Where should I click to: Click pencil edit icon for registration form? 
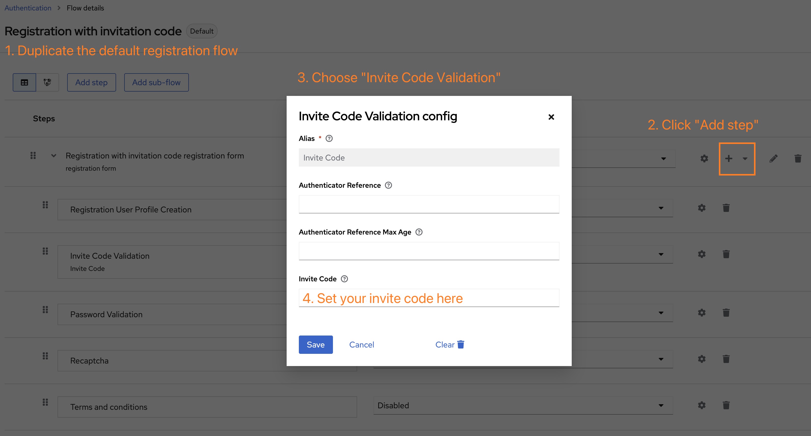point(774,158)
